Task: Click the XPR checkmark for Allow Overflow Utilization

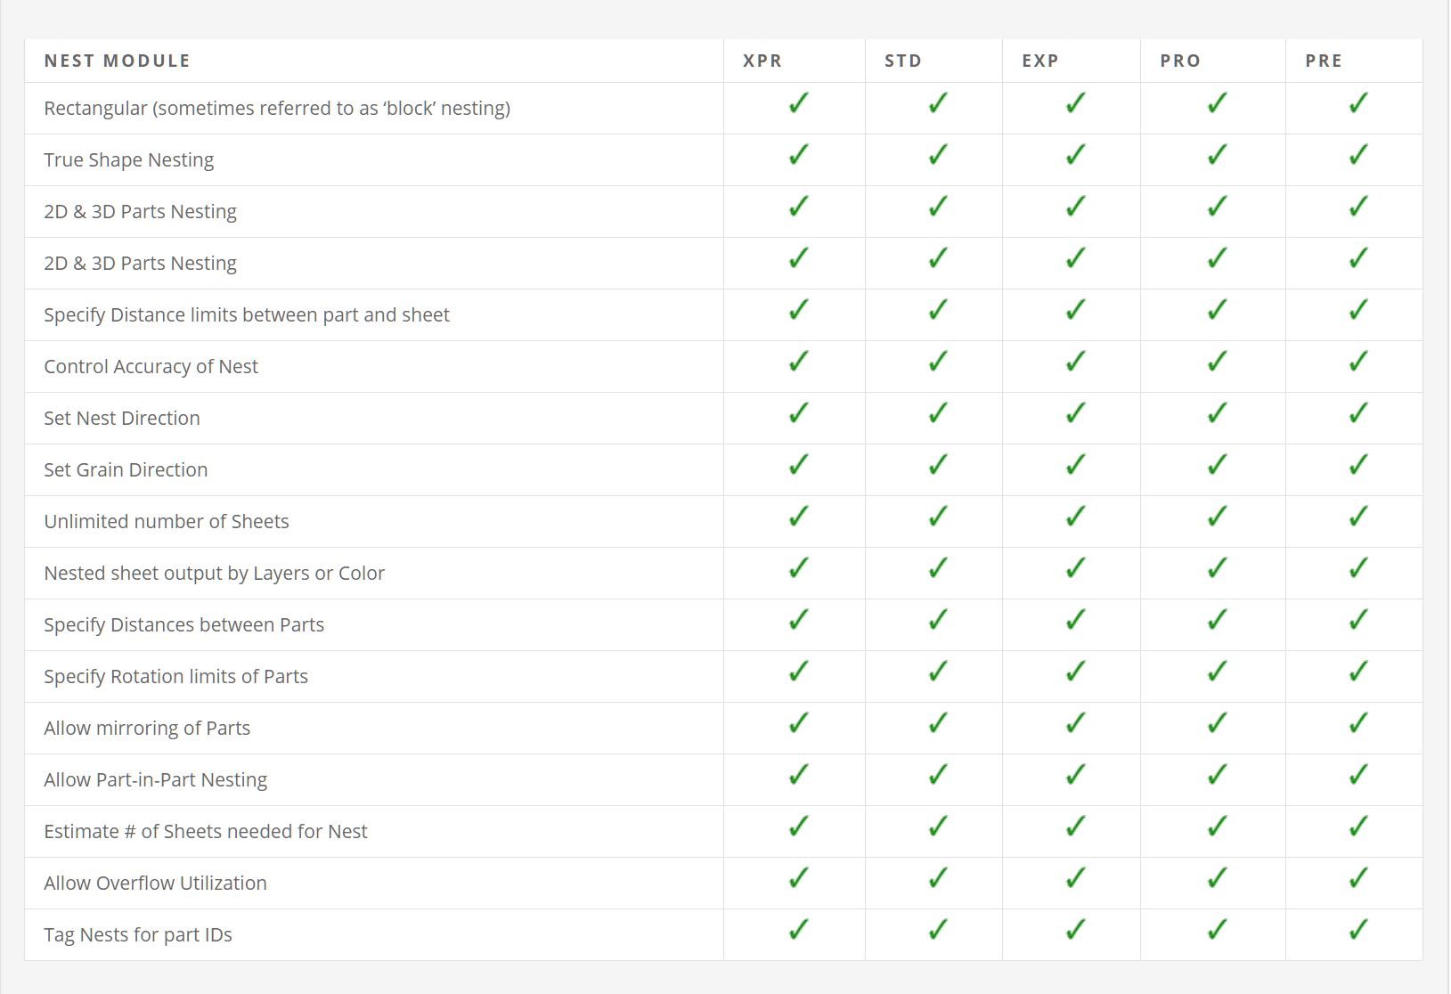Action: 799,878
